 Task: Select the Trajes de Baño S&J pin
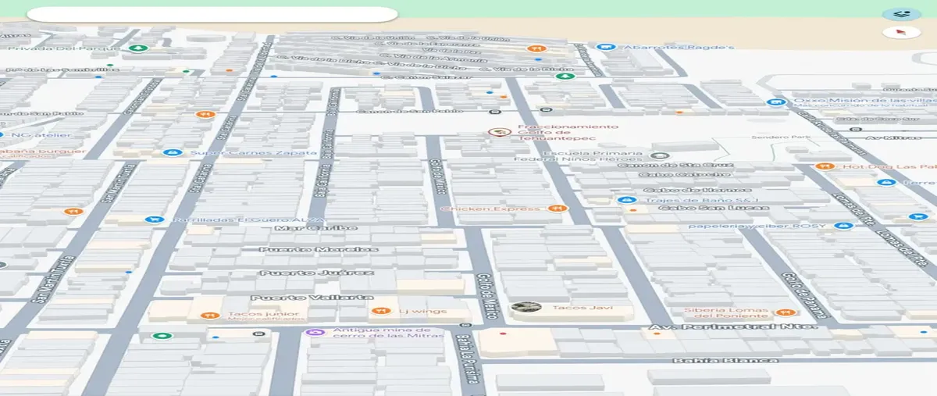coord(625,201)
